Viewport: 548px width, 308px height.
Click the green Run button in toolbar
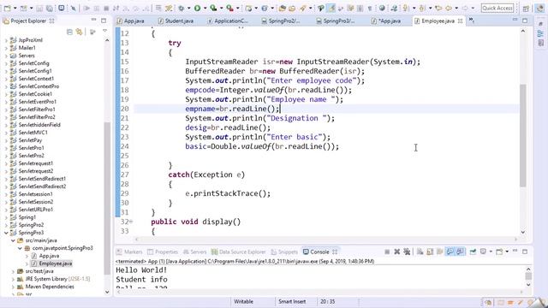point(198,8)
